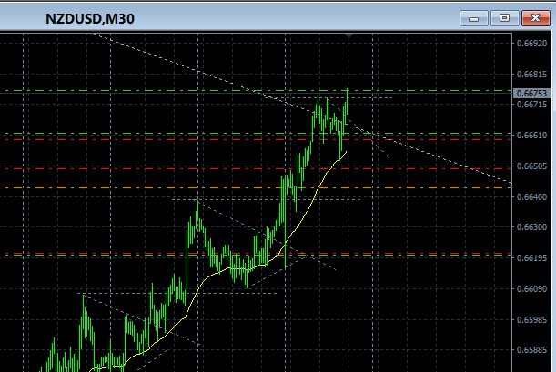Click the 0.66715 price scale label
Viewport: 556px width, 372px height.
pyautogui.click(x=532, y=105)
